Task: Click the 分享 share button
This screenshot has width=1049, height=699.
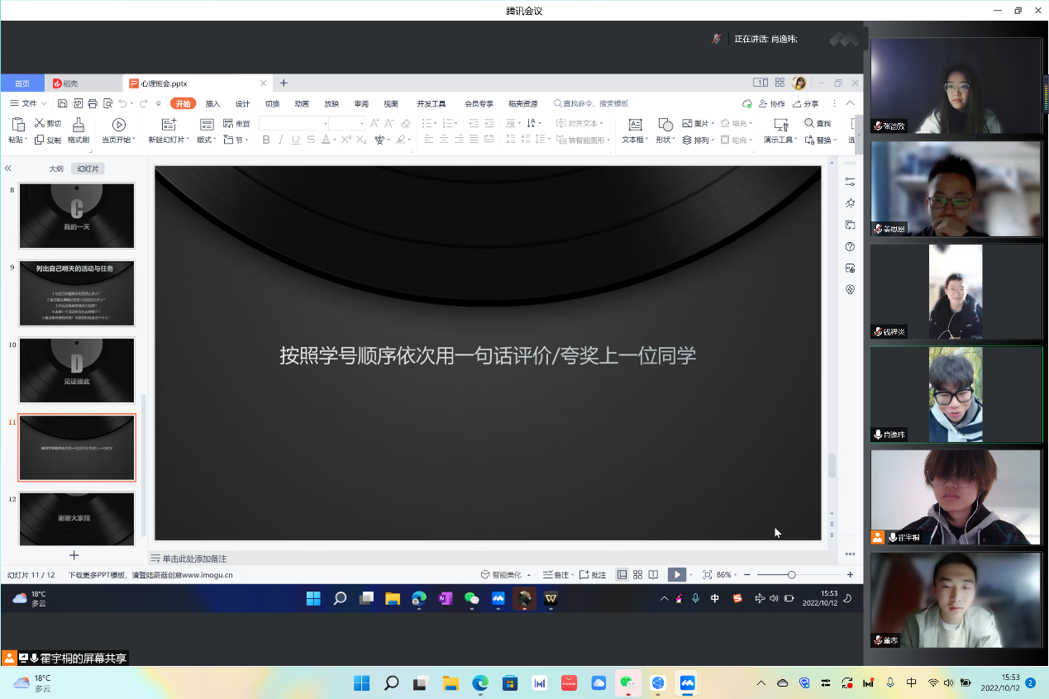Action: point(805,104)
